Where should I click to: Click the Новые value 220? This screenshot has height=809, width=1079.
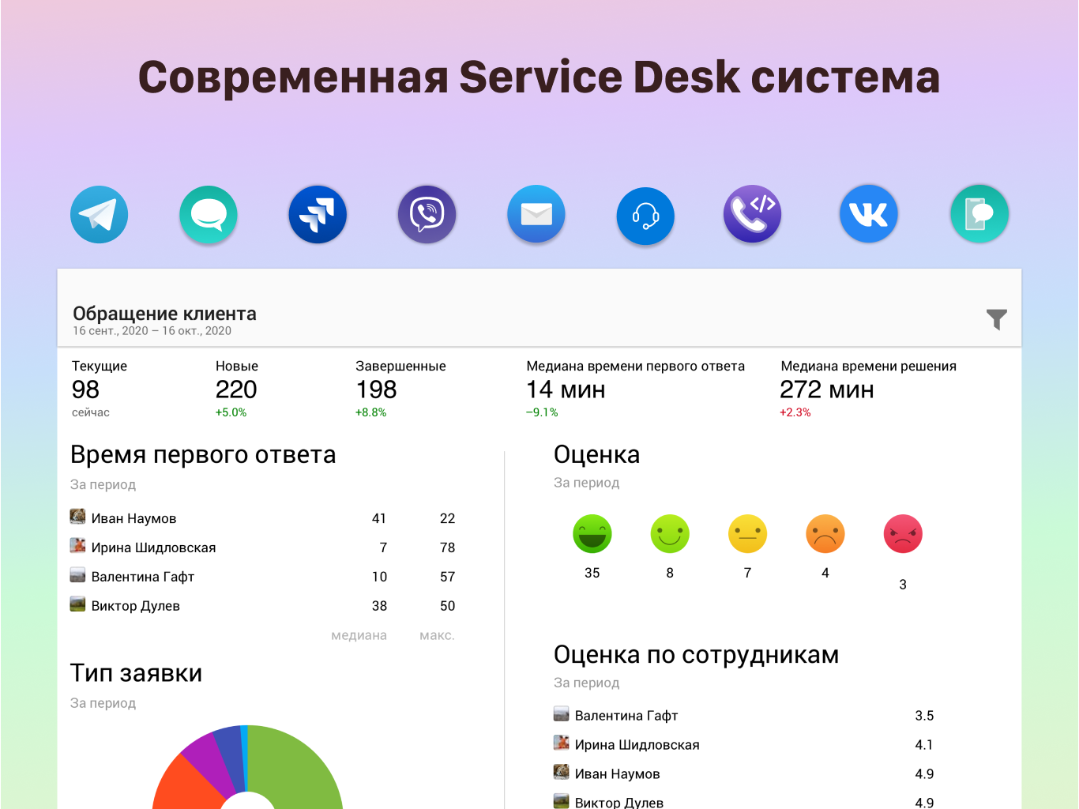pyautogui.click(x=236, y=389)
